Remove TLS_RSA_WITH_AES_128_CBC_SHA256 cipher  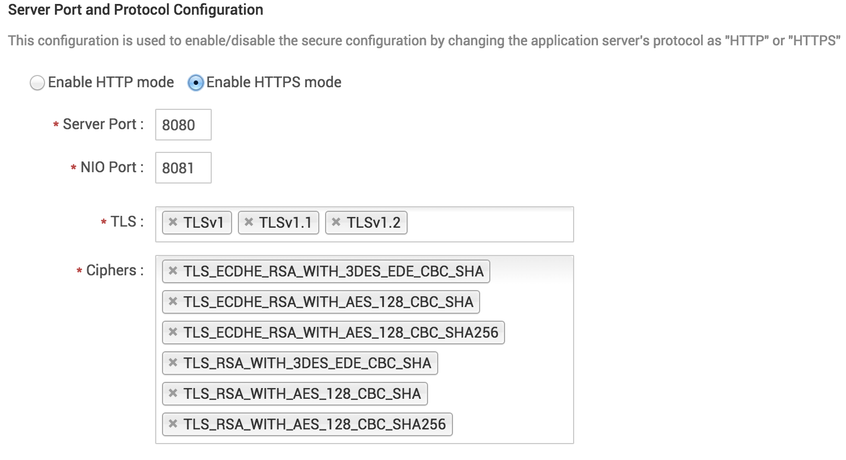[173, 424]
